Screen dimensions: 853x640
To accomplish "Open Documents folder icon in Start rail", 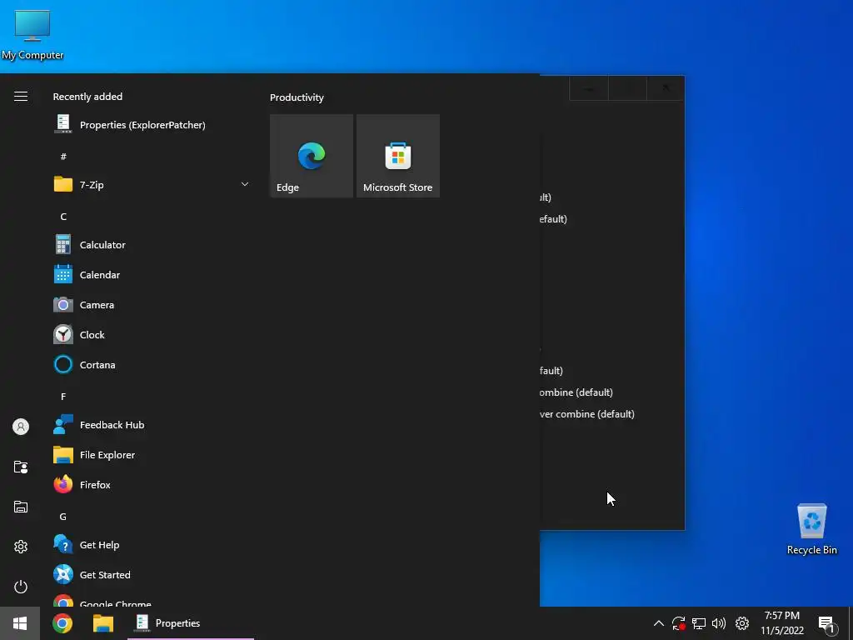I will [x=21, y=467].
